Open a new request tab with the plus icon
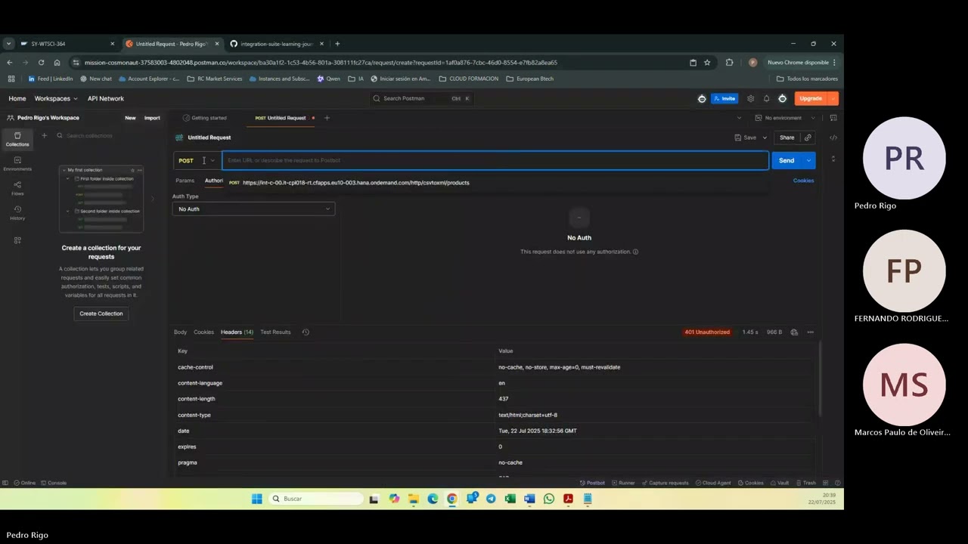 pyautogui.click(x=327, y=118)
